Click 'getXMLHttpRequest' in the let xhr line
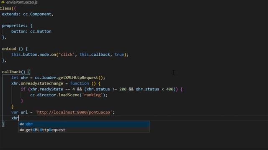Viewport: 268px width, 150px height. click(78, 77)
